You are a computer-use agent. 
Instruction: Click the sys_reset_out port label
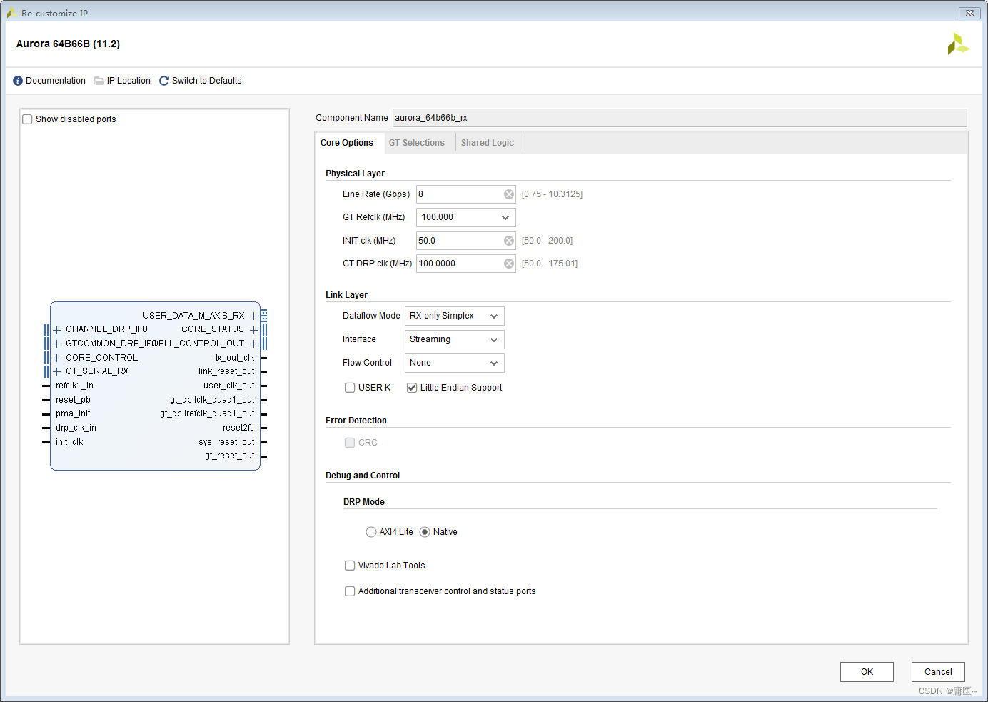click(226, 442)
